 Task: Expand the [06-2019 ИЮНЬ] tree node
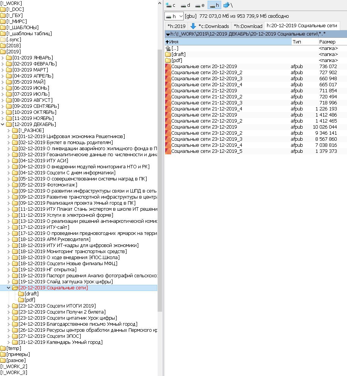pyautogui.click(x=3, y=88)
